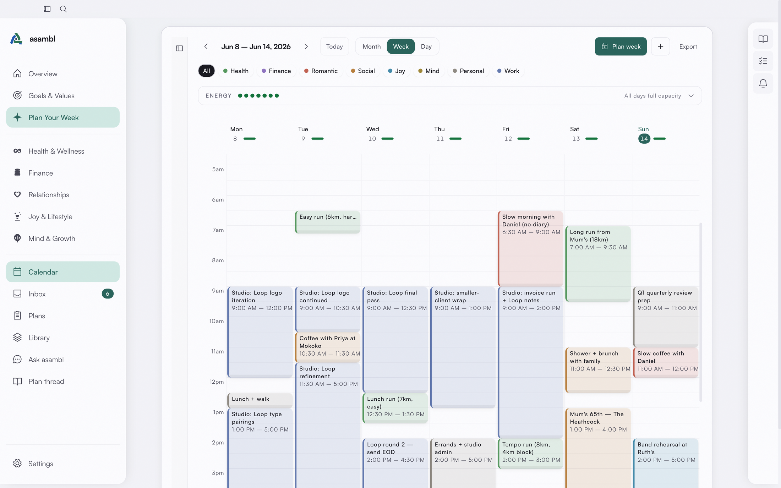
Task: Toggle the Finance category filter
Action: click(x=276, y=71)
